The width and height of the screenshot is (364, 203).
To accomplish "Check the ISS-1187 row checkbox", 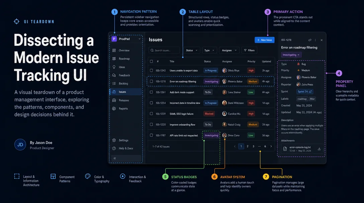I will coord(151,135).
